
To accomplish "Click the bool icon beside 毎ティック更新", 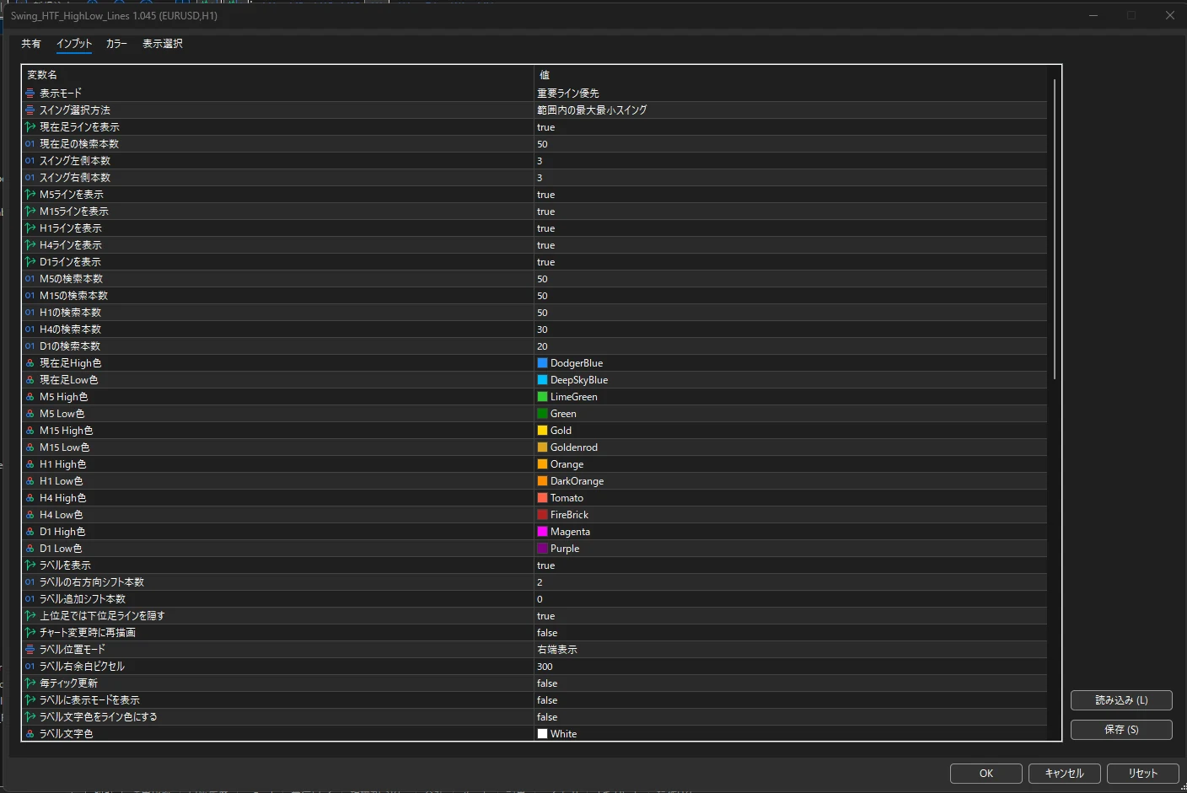I will [x=30, y=683].
